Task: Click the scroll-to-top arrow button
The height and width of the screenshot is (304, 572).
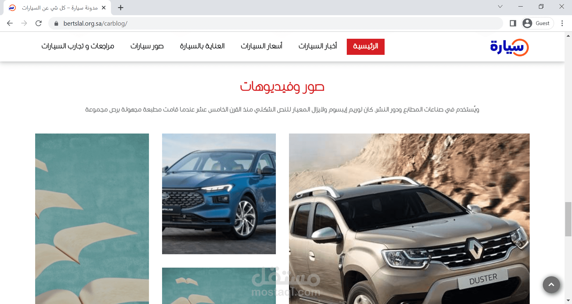Action: [551, 285]
